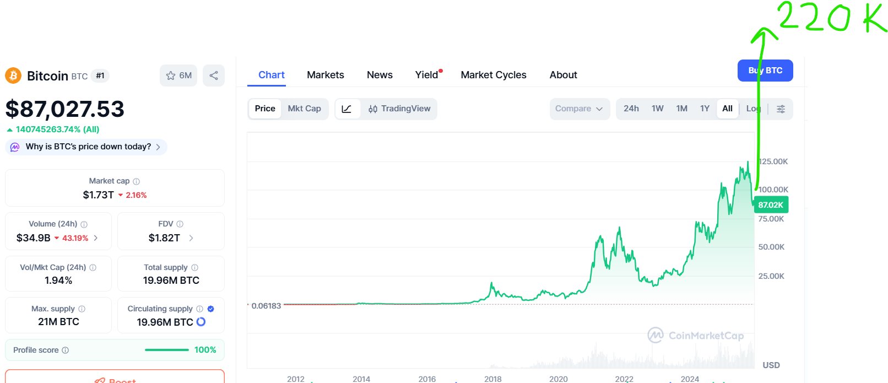Toggle the Log scale option
Image resolution: width=888 pixels, height=383 pixels.
pyautogui.click(x=753, y=109)
